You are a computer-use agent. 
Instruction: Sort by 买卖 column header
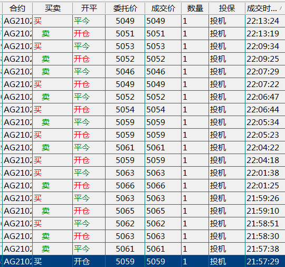53,8
